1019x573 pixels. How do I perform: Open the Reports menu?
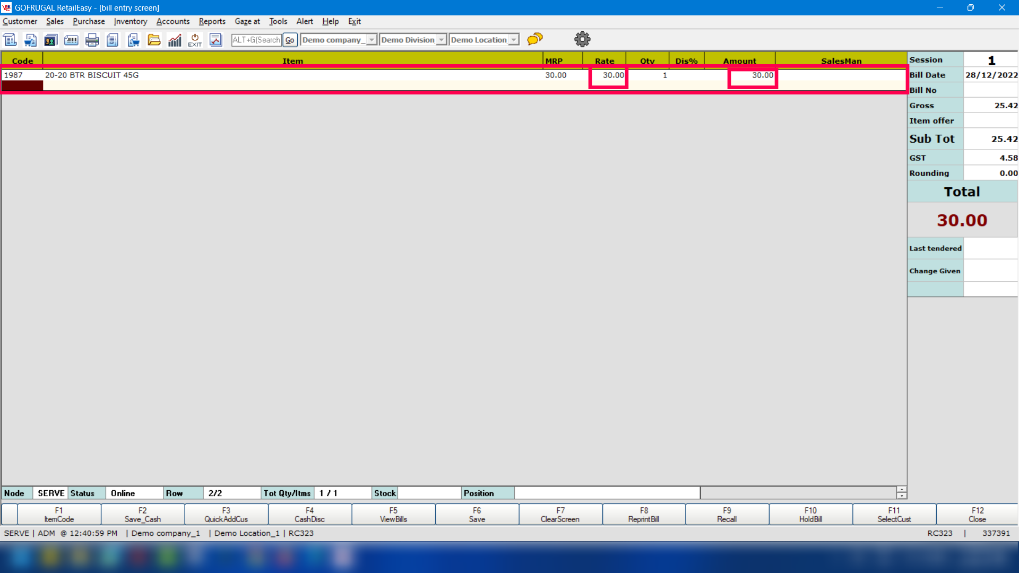[x=212, y=21]
